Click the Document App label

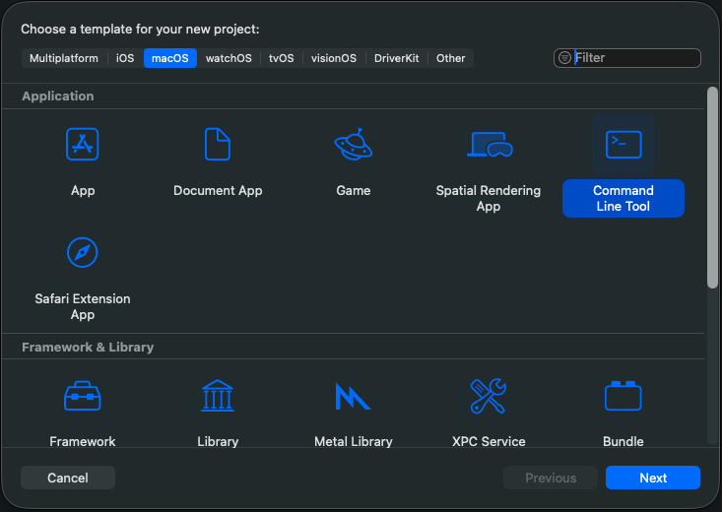(x=218, y=190)
